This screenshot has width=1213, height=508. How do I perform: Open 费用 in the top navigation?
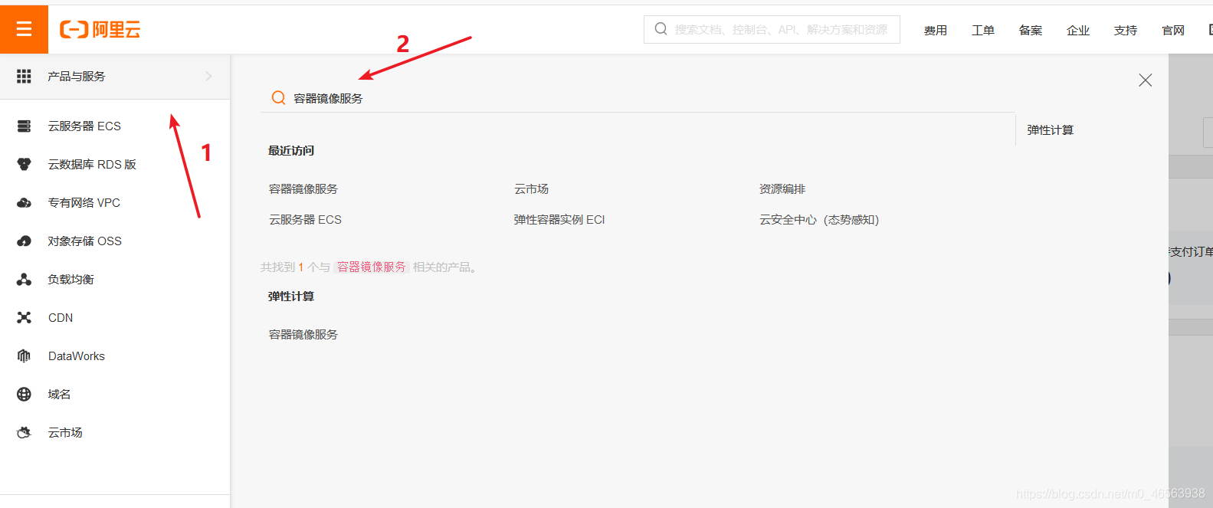coord(936,30)
